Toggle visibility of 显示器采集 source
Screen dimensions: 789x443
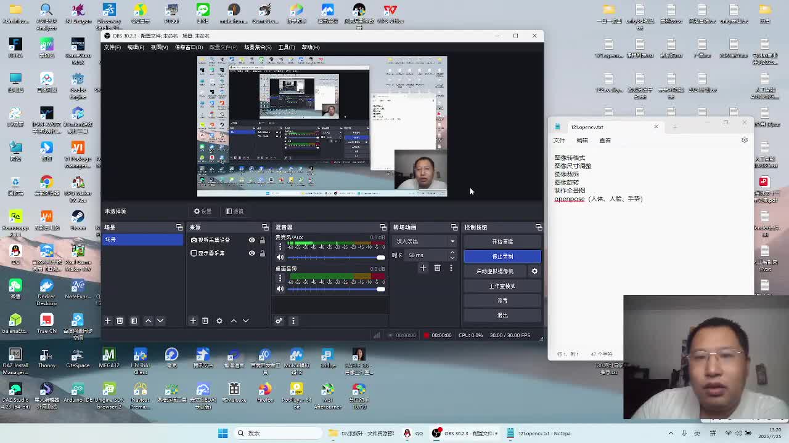click(251, 253)
